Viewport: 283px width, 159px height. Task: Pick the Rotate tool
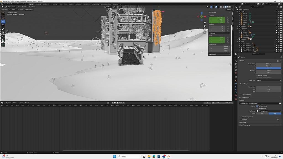(3, 25)
